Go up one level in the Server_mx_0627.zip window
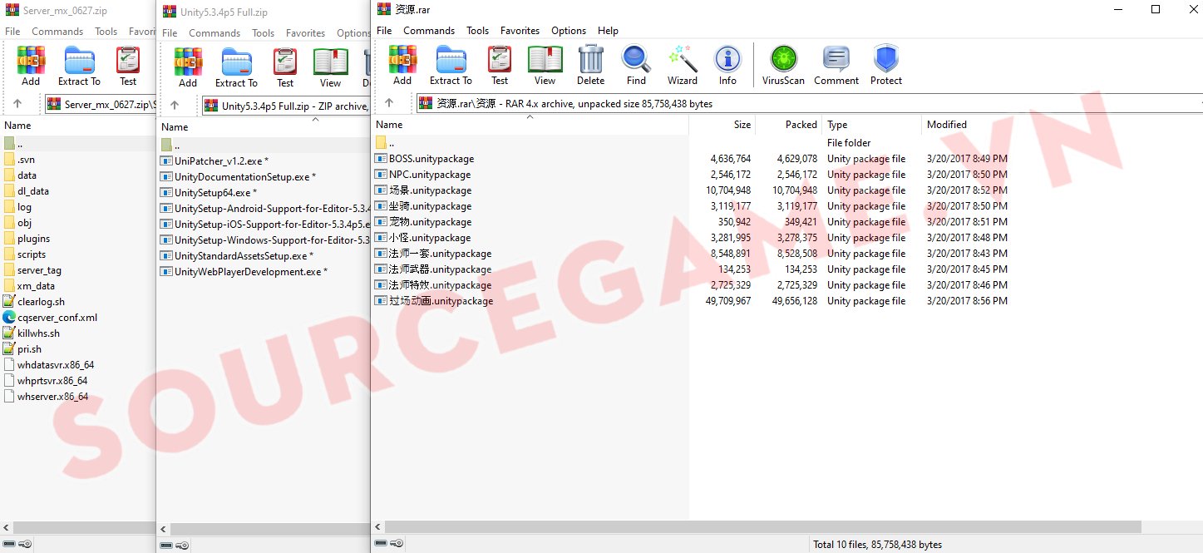The height and width of the screenshot is (553, 1203). 17,104
